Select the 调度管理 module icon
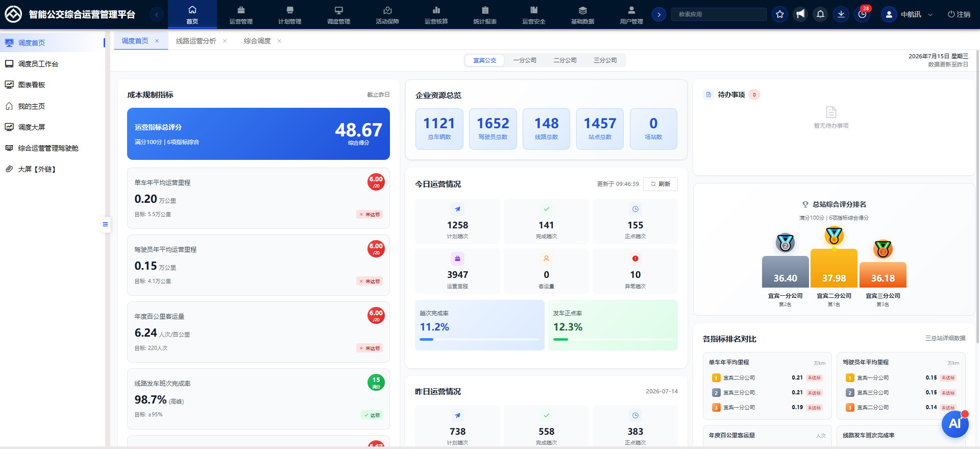Screen dimensions: 980x449 (x=338, y=10)
